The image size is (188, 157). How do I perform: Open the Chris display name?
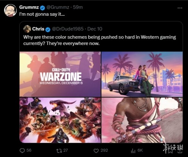pyautogui.click(x=38, y=29)
